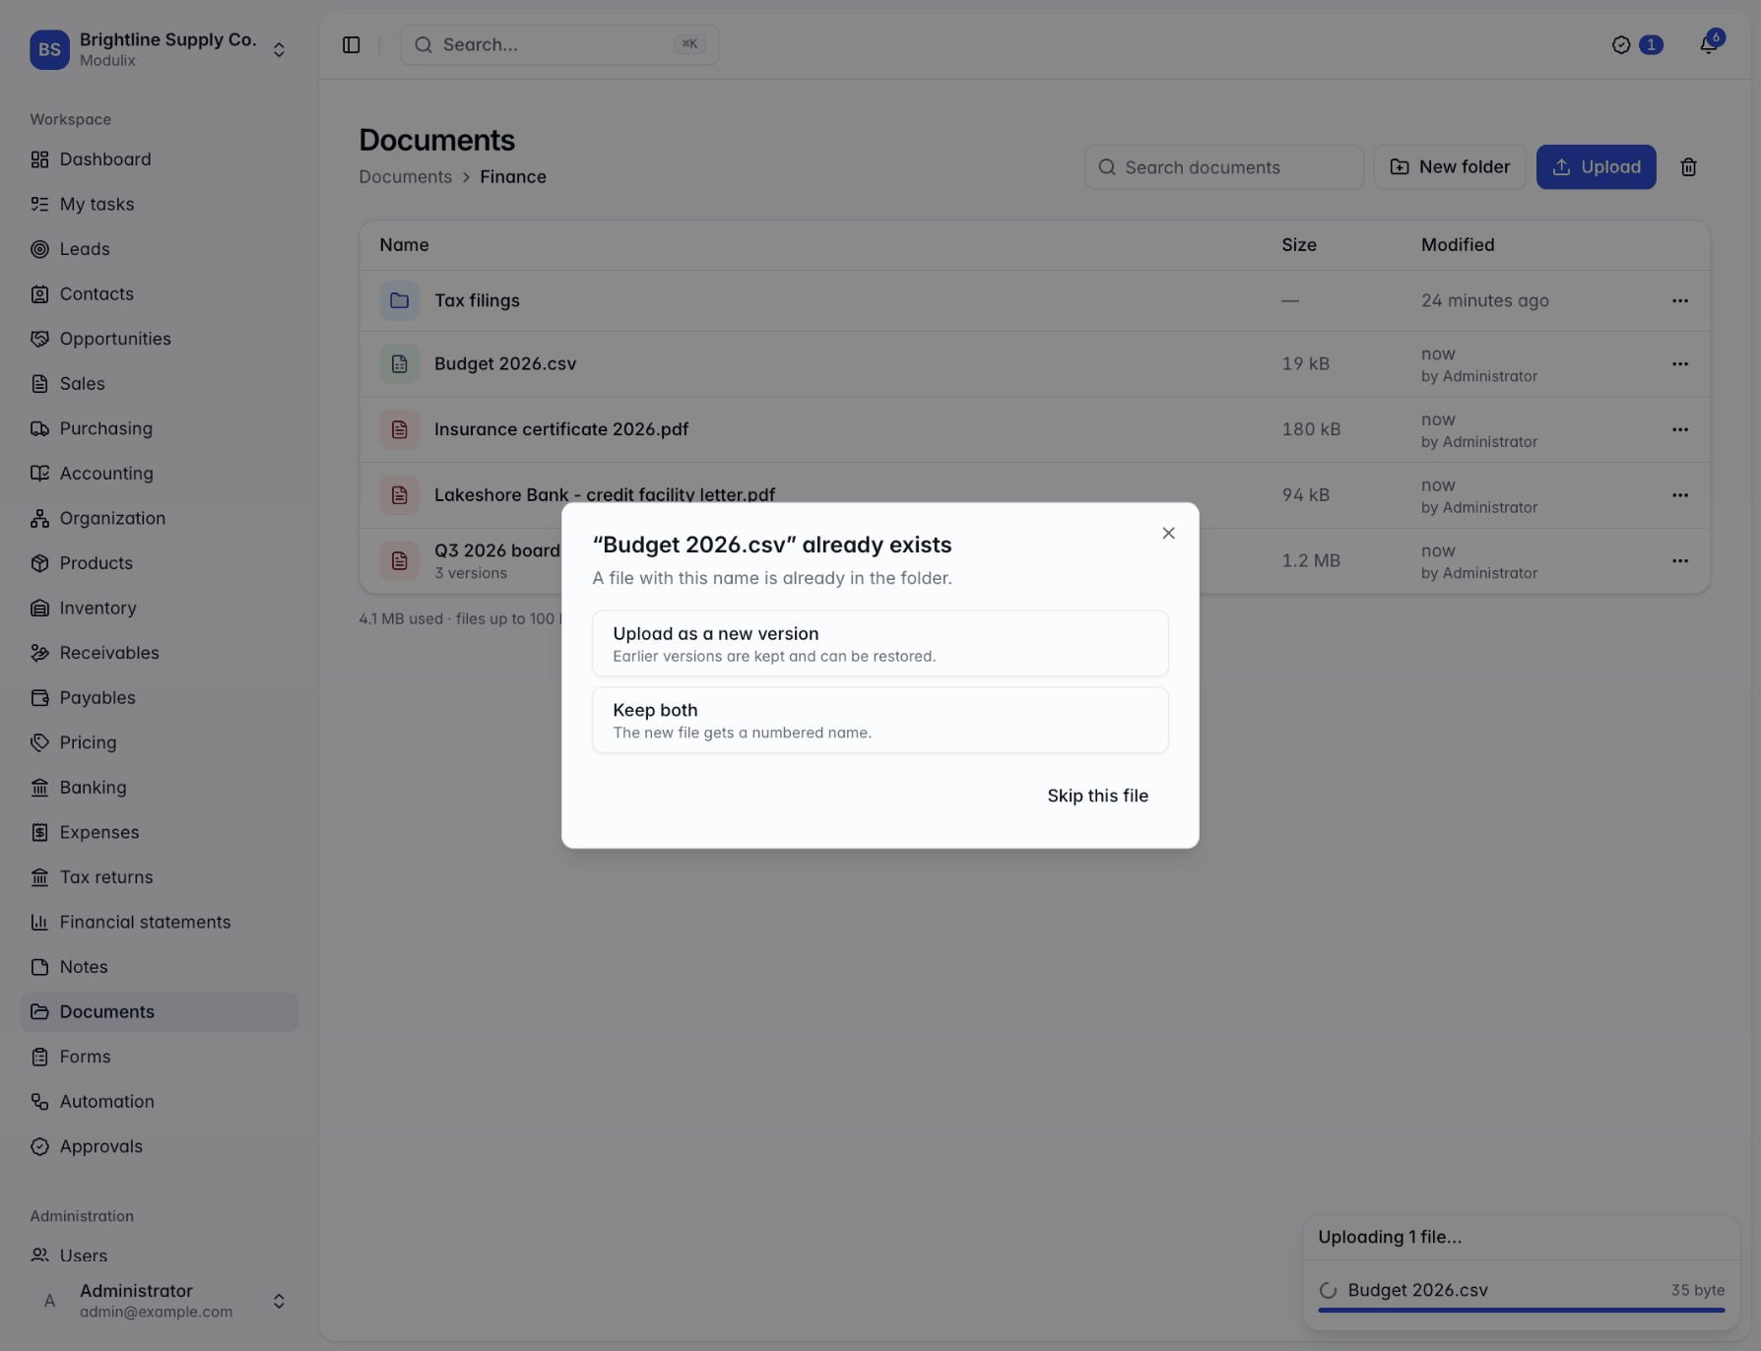Click the Name column header
Viewport: 1761px width, 1351px height.
coord(404,245)
